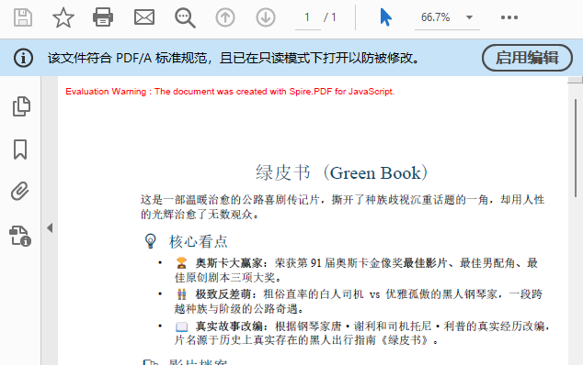Click the vertical scrollbar thumb
583x365 pixels.
576,149
